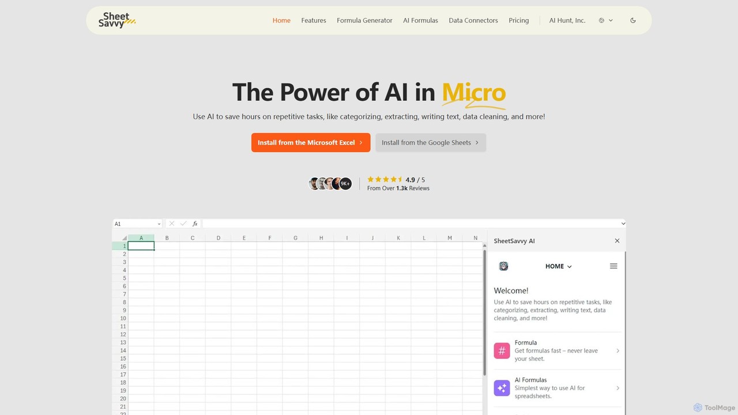Click the pink Formula hash icon
The image size is (738, 415).
click(502, 350)
